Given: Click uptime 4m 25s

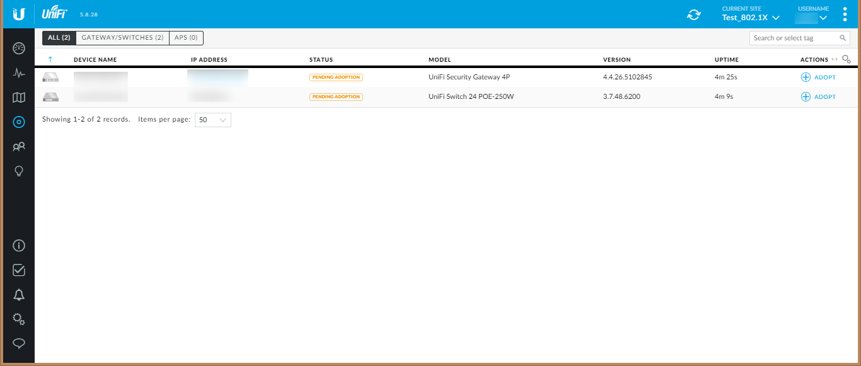Looking at the screenshot, I should 726,77.
